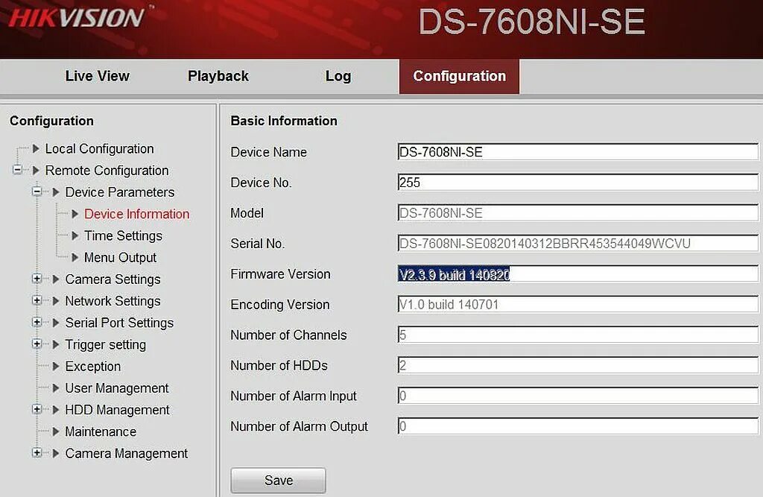Select Remote Configuration tree entry
The height and width of the screenshot is (497, 763).
107,171
